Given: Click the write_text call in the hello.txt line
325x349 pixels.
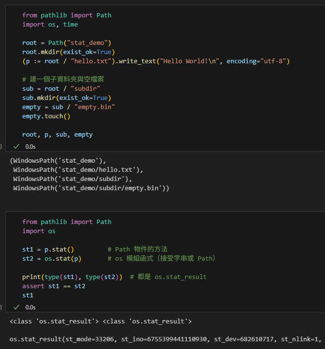Looking at the screenshot, I should (x=137, y=61).
